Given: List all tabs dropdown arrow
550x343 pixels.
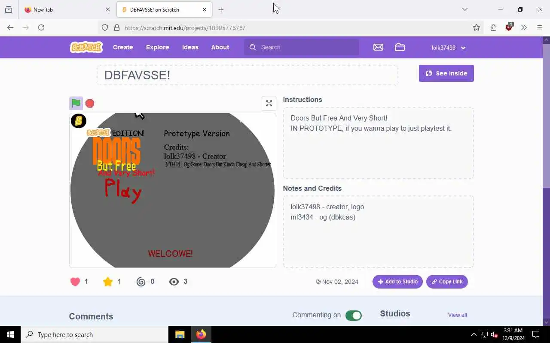Looking at the screenshot, I should 465,9.
